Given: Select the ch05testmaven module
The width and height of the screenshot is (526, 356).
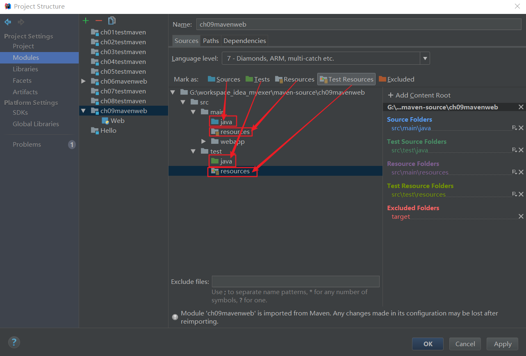Looking at the screenshot, I should 123,72.
